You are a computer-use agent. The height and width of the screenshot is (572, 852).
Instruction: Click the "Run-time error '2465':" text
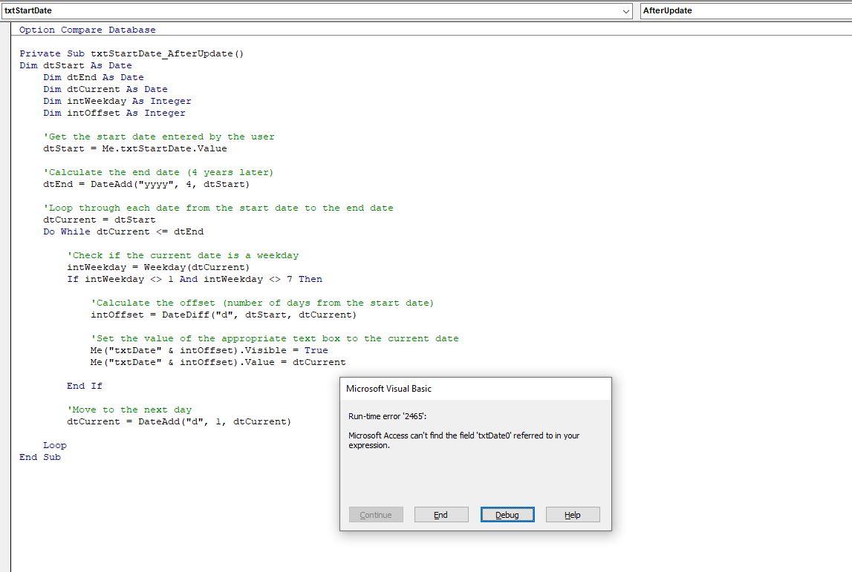(388, 416)
